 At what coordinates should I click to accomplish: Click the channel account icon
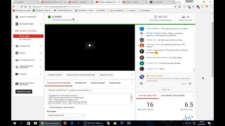tap(17, 53)
